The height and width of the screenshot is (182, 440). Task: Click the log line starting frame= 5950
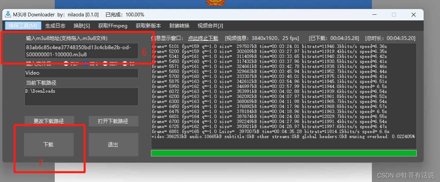pos(269,86)
